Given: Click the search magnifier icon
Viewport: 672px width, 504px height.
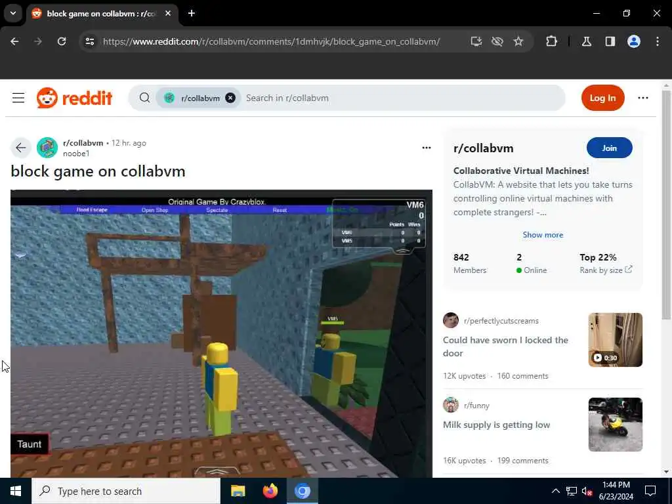Looking at the screenshot, I should pyautogui.click(x=145, y=98).
